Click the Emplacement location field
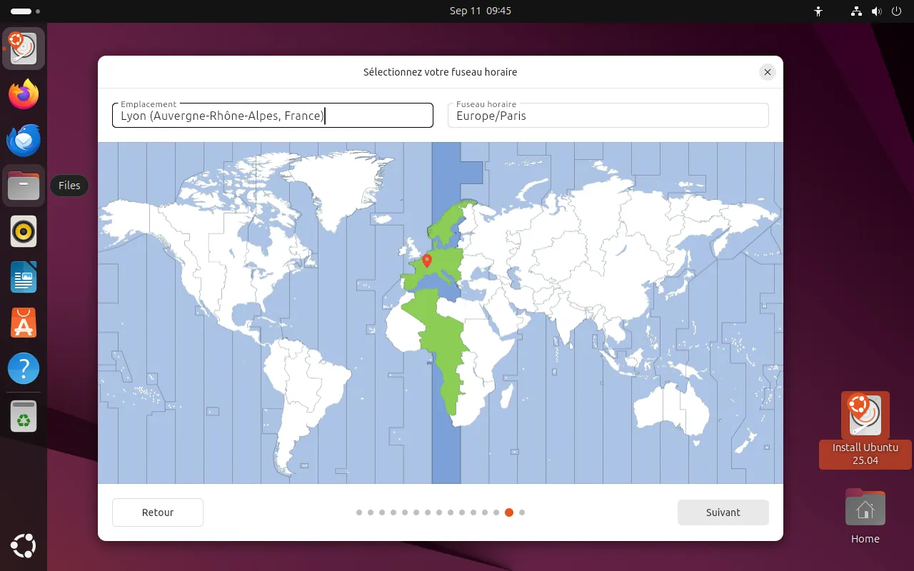The width and height of the screenshot is (914, 571). point(272,116)
